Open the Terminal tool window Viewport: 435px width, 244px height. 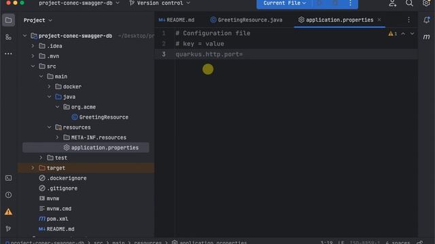[8, 178]
